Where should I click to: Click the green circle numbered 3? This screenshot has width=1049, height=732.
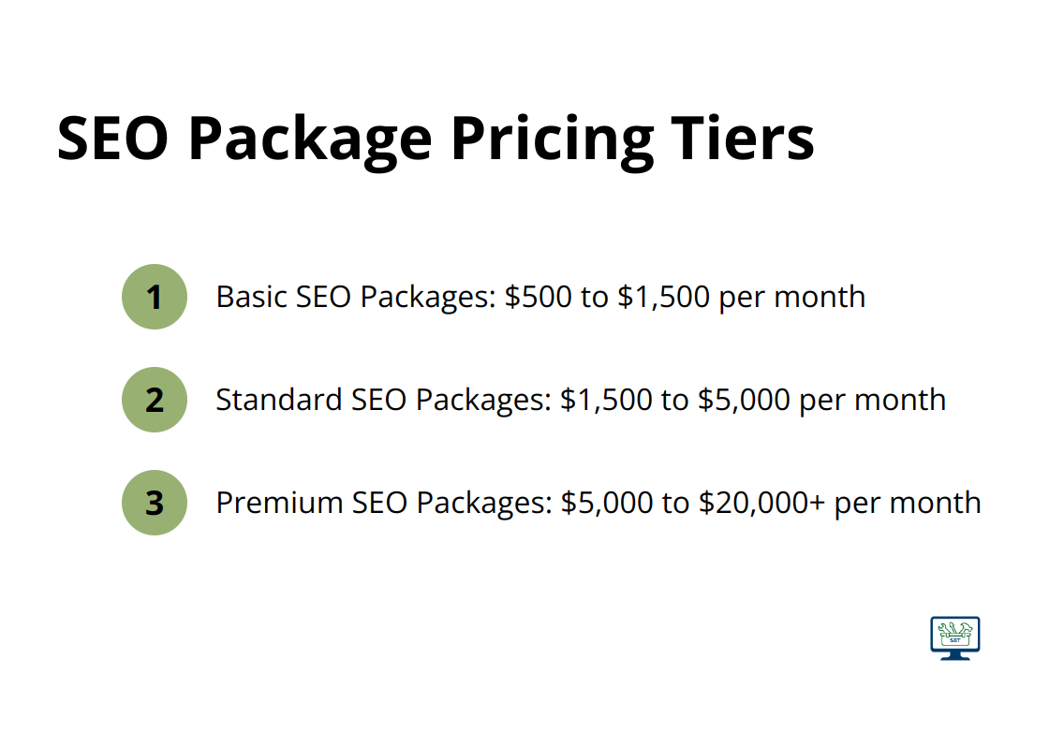155,503
